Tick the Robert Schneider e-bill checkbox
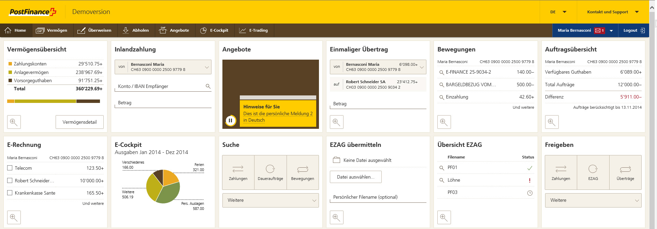Screen dimensions: 657x229 10,181
